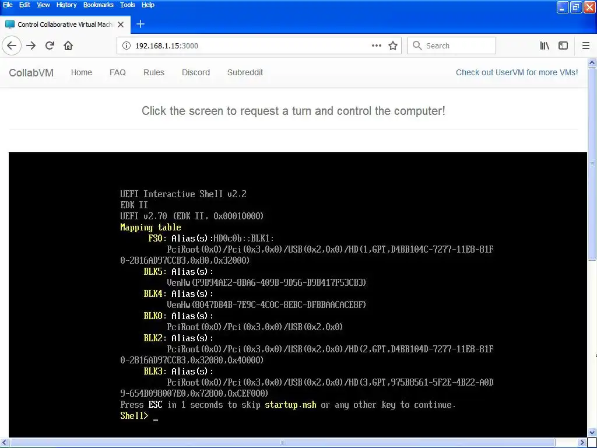Open the FAQ nav link
The image size is (597, 448).
(x=118, y=72)
